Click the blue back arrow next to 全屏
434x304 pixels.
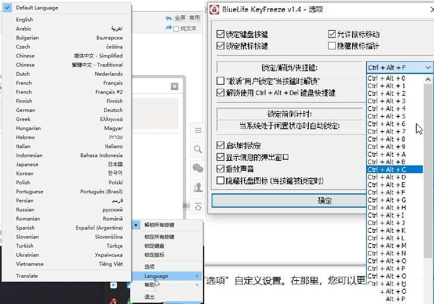tap(169, 18)
